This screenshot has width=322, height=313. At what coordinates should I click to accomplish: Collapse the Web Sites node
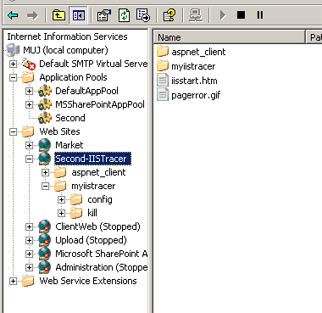[x=13, y=131]
